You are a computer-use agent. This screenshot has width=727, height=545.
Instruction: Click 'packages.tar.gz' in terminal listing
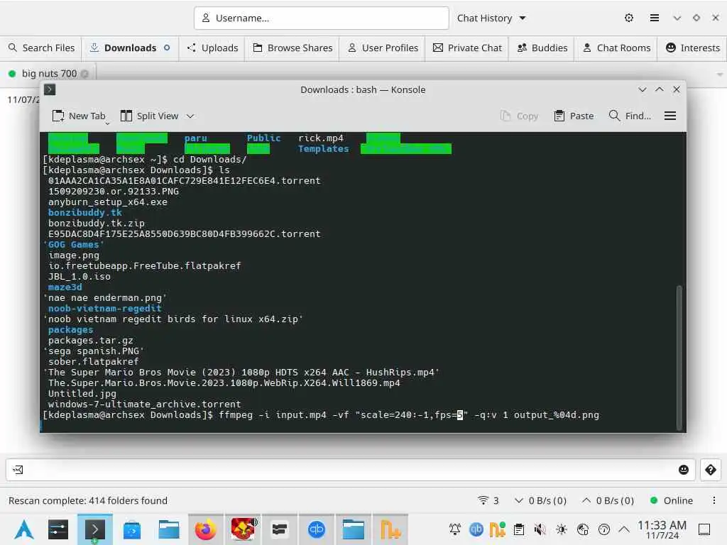click(90, 341)
